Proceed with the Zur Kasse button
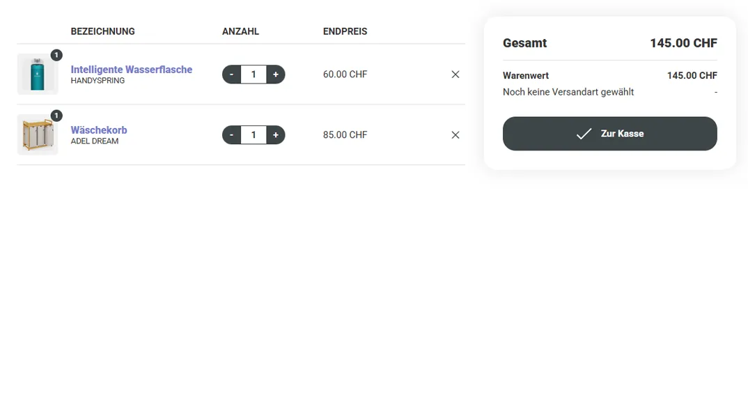The width and height of the screenshot is (748, 399). click(x=609, y=134)
